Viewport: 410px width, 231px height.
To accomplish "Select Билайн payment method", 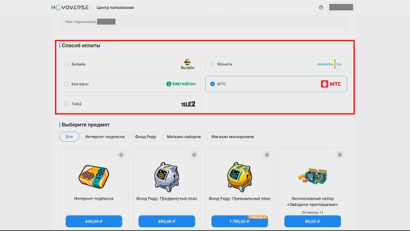I will coord(130,64).
